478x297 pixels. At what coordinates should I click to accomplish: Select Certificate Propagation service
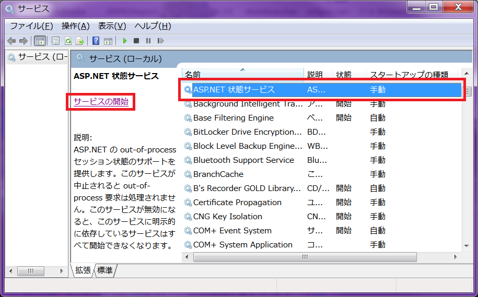pyautogui.click(x=237, y=203)
